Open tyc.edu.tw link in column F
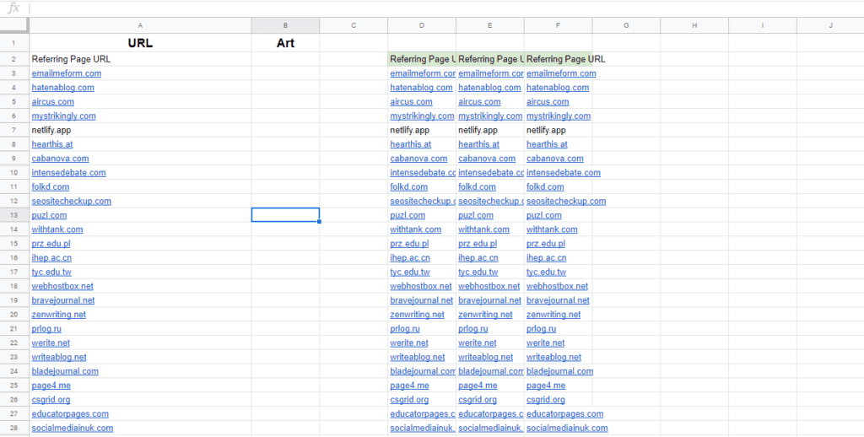This screenshot has width=864, height=437. pos(547,272)
